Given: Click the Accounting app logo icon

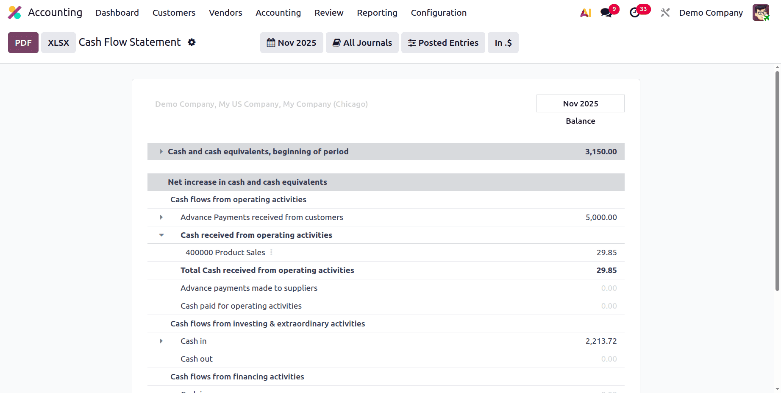Looking at the screenshot, I should point(15,13).
